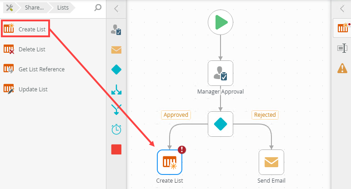The width and height of the screenshot is (351, 189).
Task: Select the Timer clock favorite icon
Action: [x=116, y=129]
